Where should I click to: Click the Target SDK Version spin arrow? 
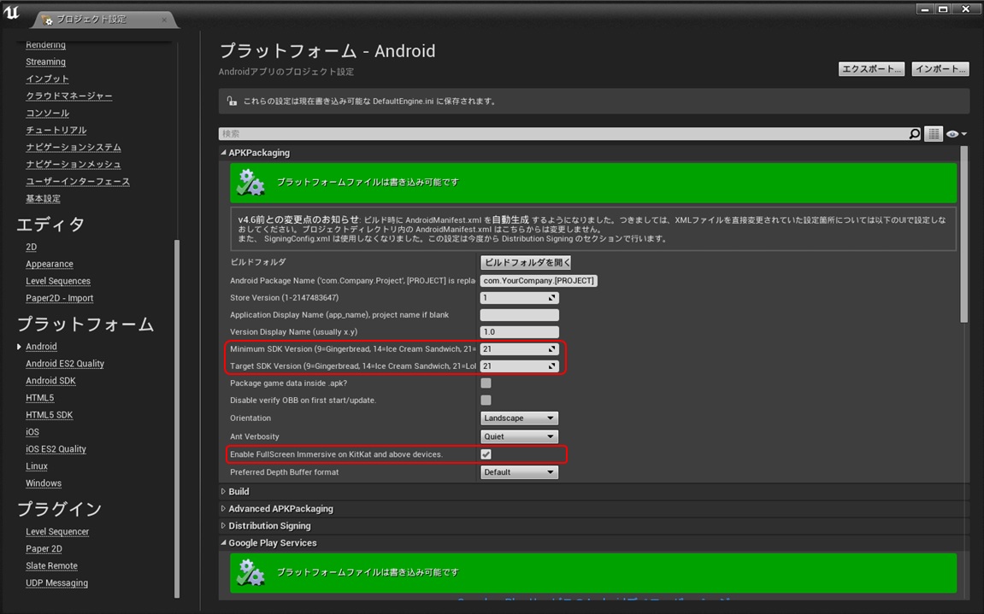[552, 366]
